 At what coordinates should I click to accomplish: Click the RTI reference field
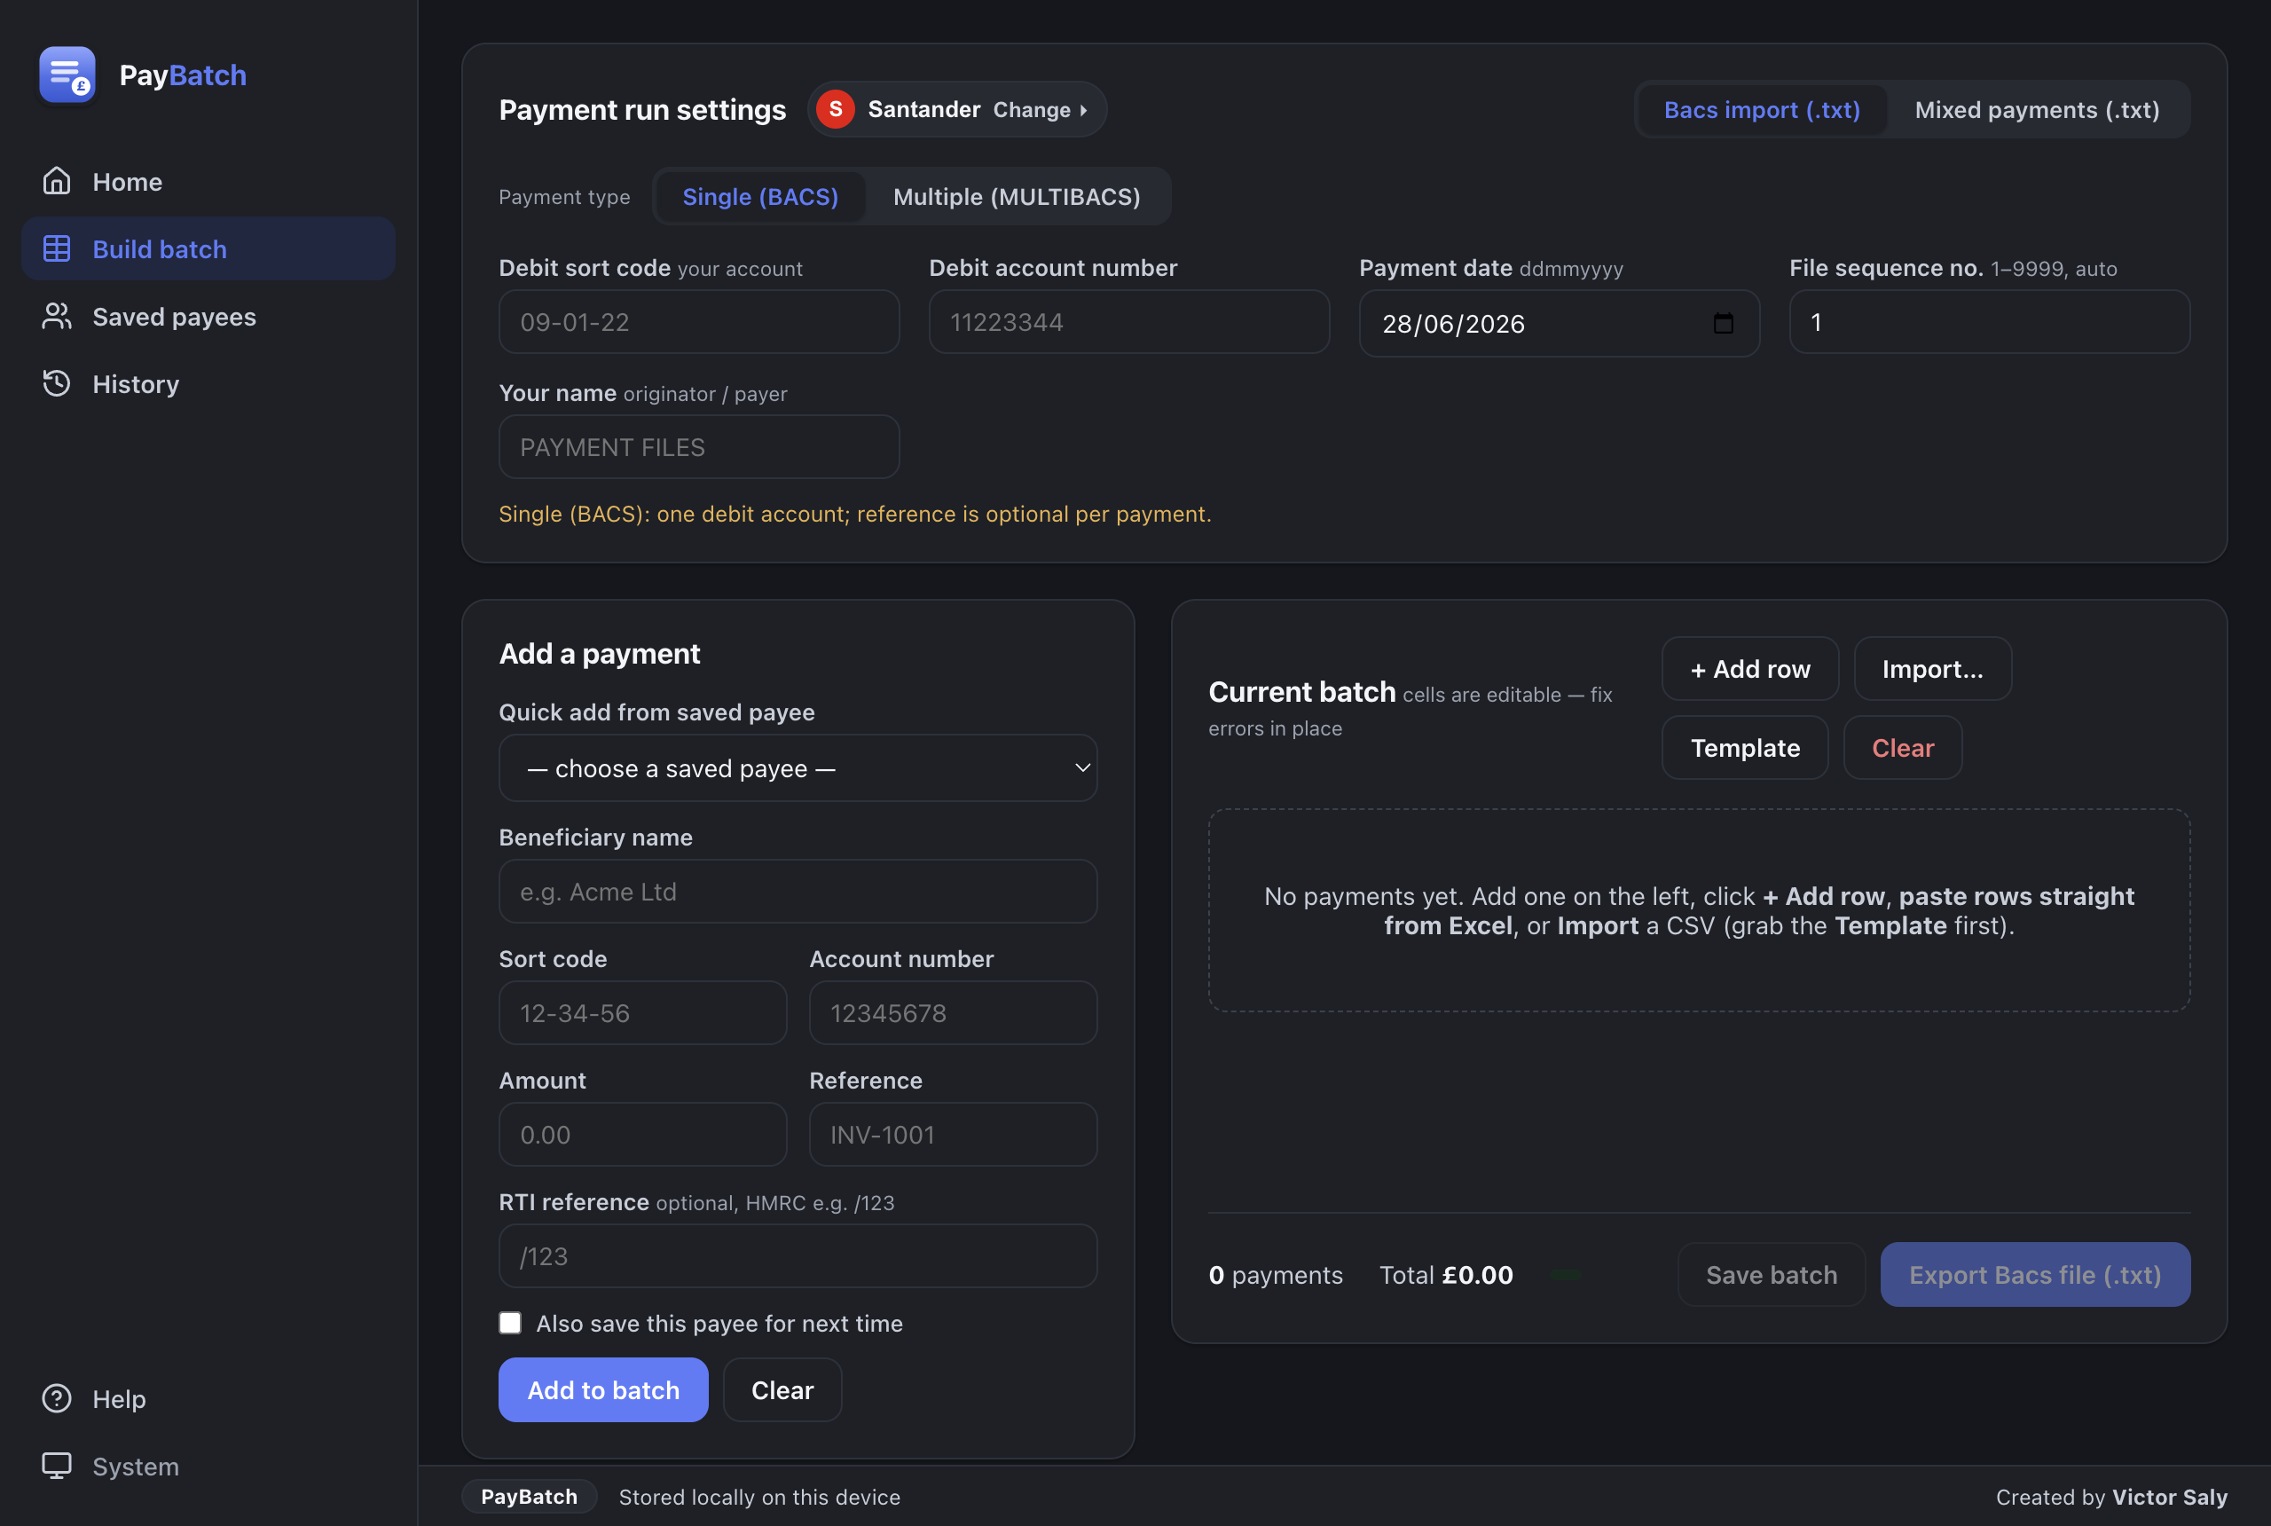tap(798, 1256)
